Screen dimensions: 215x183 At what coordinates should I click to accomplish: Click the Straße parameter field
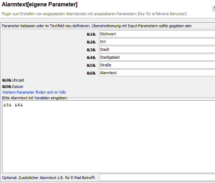[157, 65]
